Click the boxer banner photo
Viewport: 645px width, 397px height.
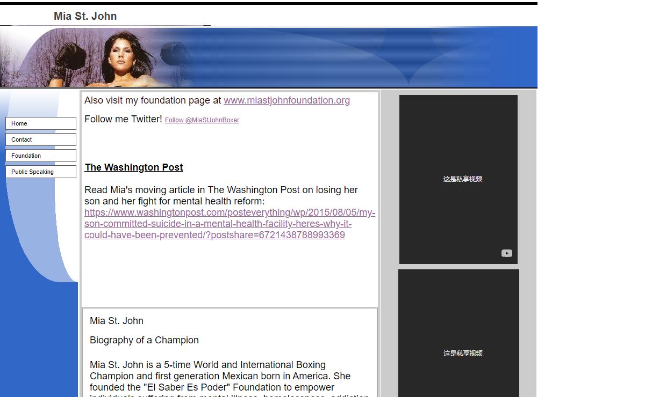coord(97,57)
